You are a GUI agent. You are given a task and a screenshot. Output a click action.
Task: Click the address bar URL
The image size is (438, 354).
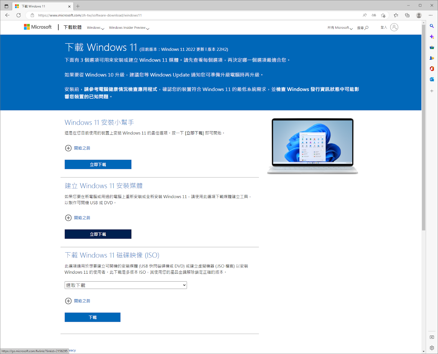click(x=90, y=15)
